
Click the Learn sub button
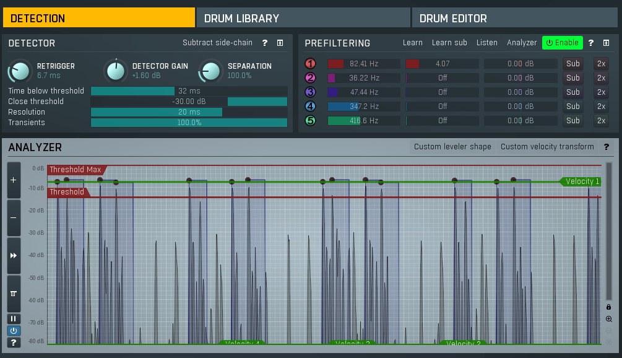(x=449, y=43)
